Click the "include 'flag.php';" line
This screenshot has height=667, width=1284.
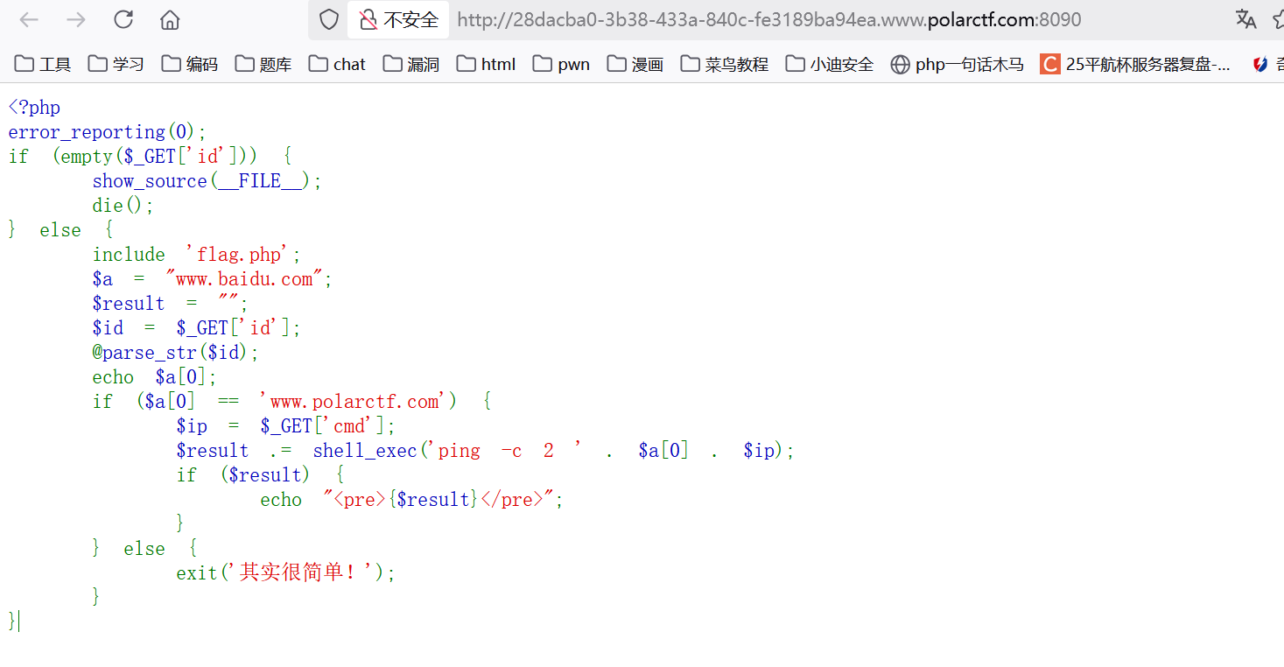click(x=197, y=255)
